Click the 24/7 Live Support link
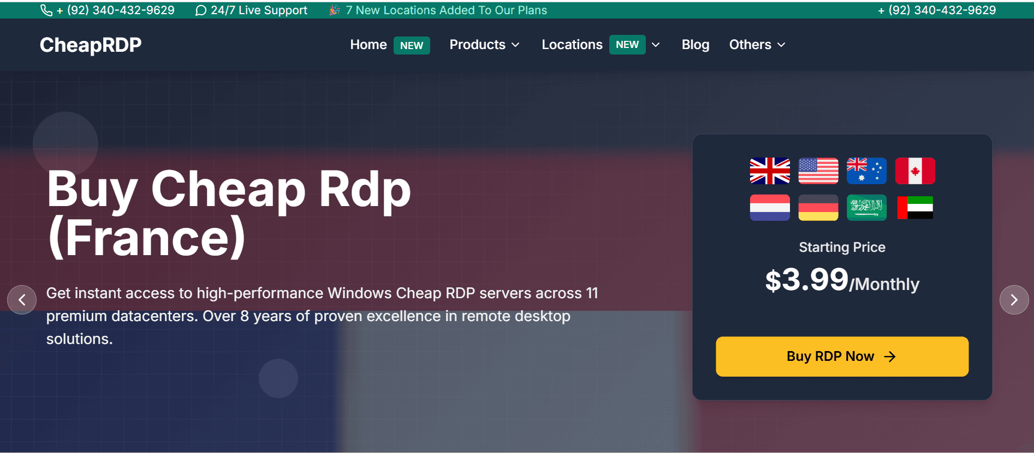 pos(259,10)
